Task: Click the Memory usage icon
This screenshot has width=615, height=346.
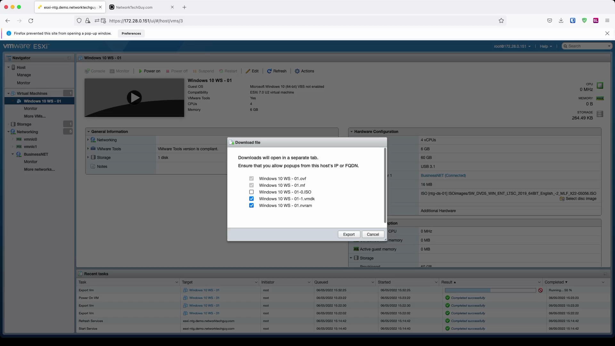Action: [x=600, y=98]
